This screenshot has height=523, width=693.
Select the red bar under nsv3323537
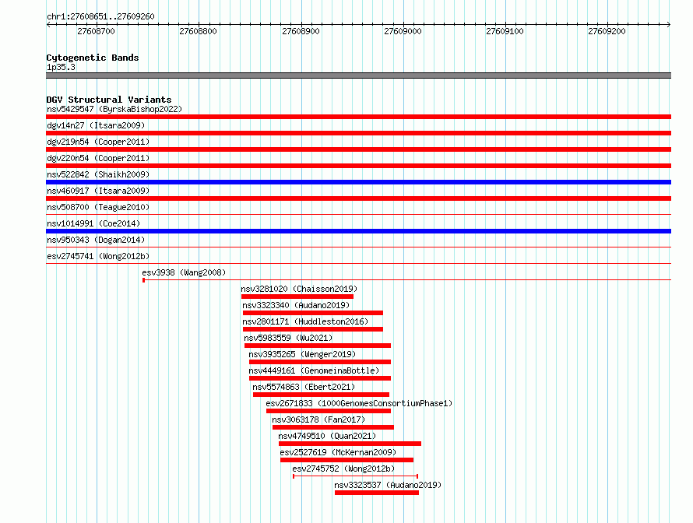(377, 493)
